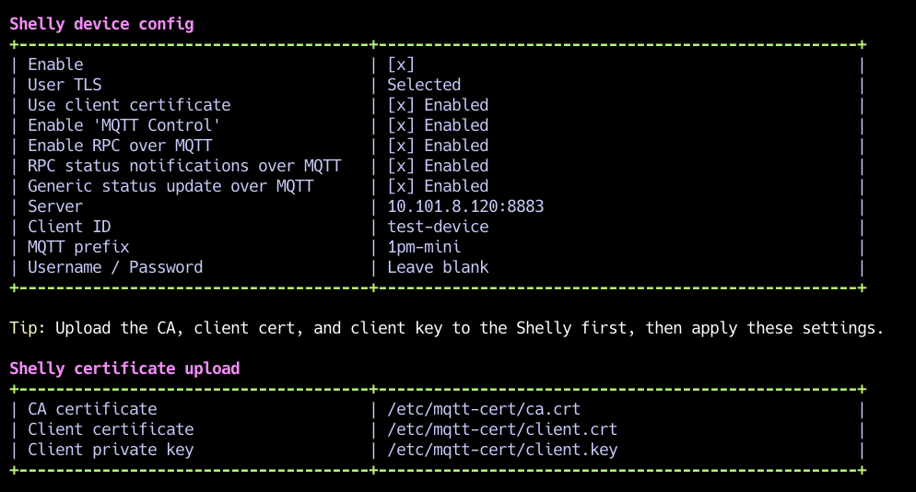This screenshot has height=492, width=916.
Task: Click the 'Leave blank' Username / Password value
Action: click(x=438, y=267)
